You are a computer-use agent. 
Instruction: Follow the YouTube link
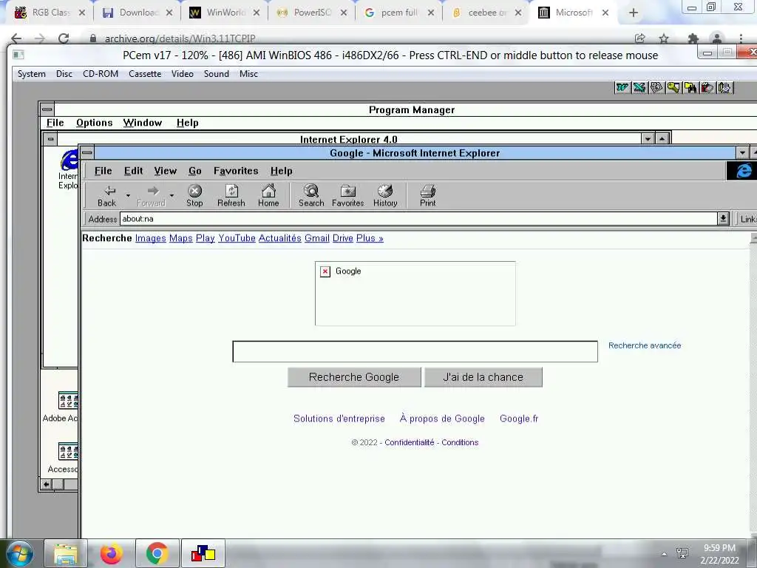pos(237,238)
